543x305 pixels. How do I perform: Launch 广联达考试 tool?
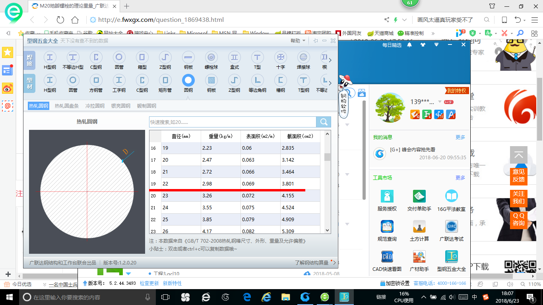coord(452,230)
